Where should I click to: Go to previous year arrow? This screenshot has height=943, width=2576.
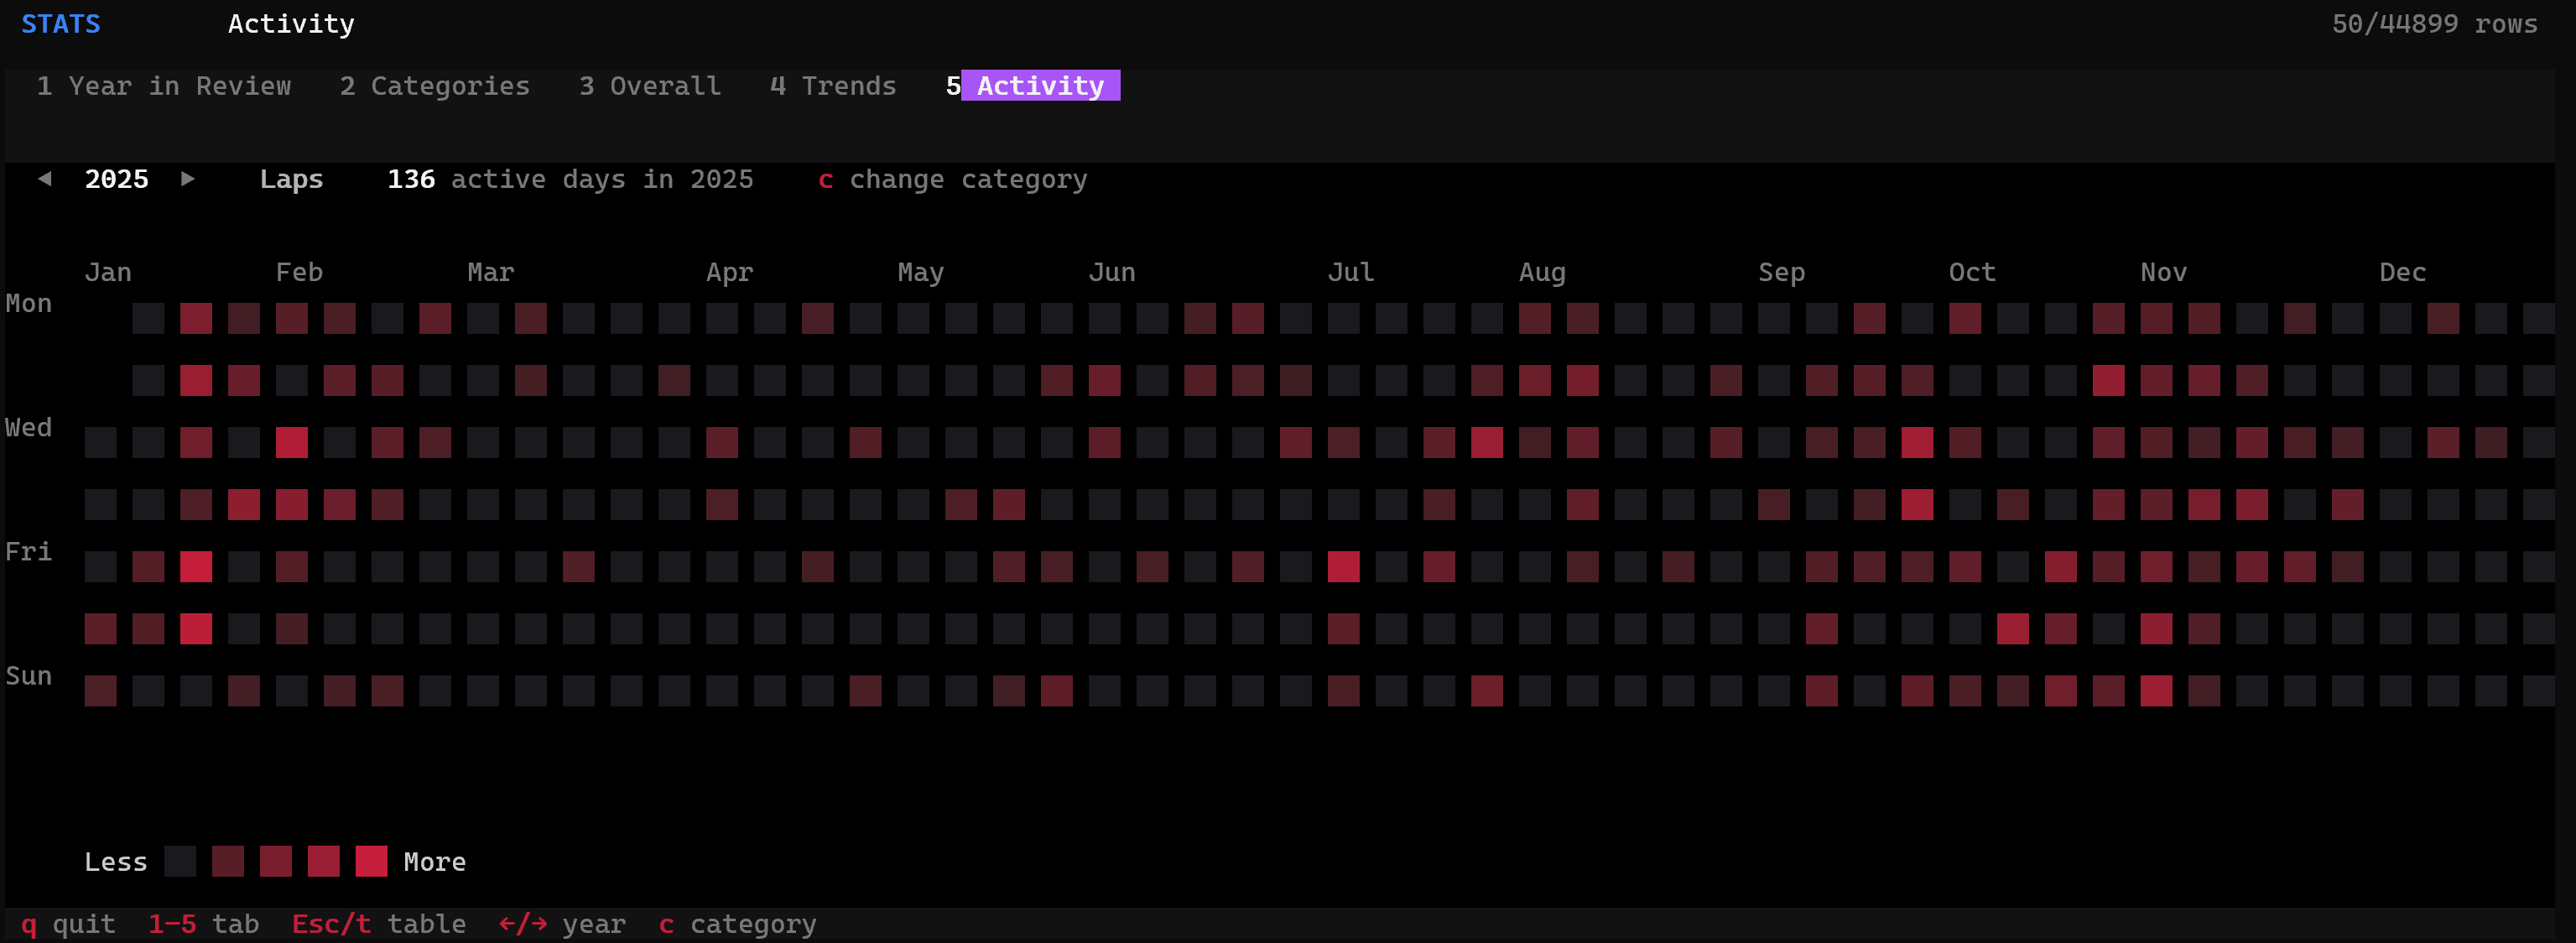pos(45,179)
